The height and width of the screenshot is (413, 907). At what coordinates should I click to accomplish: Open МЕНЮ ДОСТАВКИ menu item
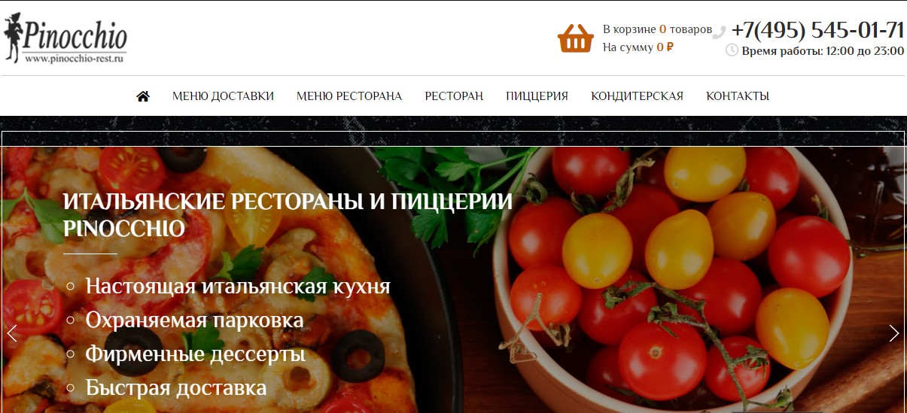click(223, 96)
